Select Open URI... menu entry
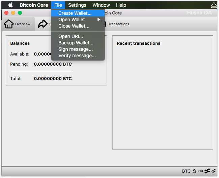The height and width of the screenshot is (178, 219). (x=78, y=36)
